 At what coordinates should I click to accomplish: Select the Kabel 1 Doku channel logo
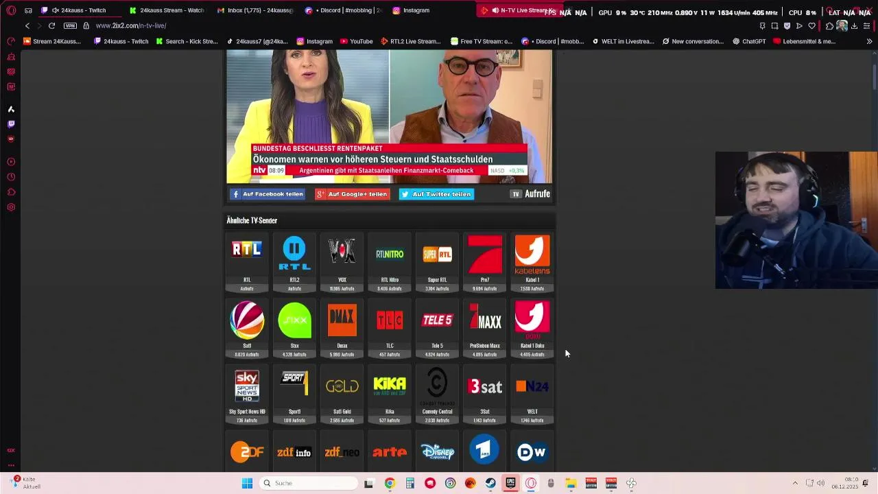tap(532, 320)
